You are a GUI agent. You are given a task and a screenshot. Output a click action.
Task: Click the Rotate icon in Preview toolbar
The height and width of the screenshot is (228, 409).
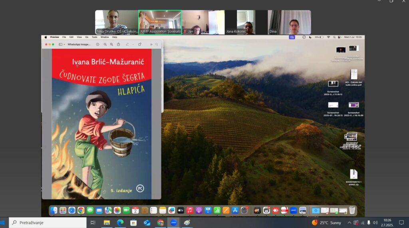(140, 44)
